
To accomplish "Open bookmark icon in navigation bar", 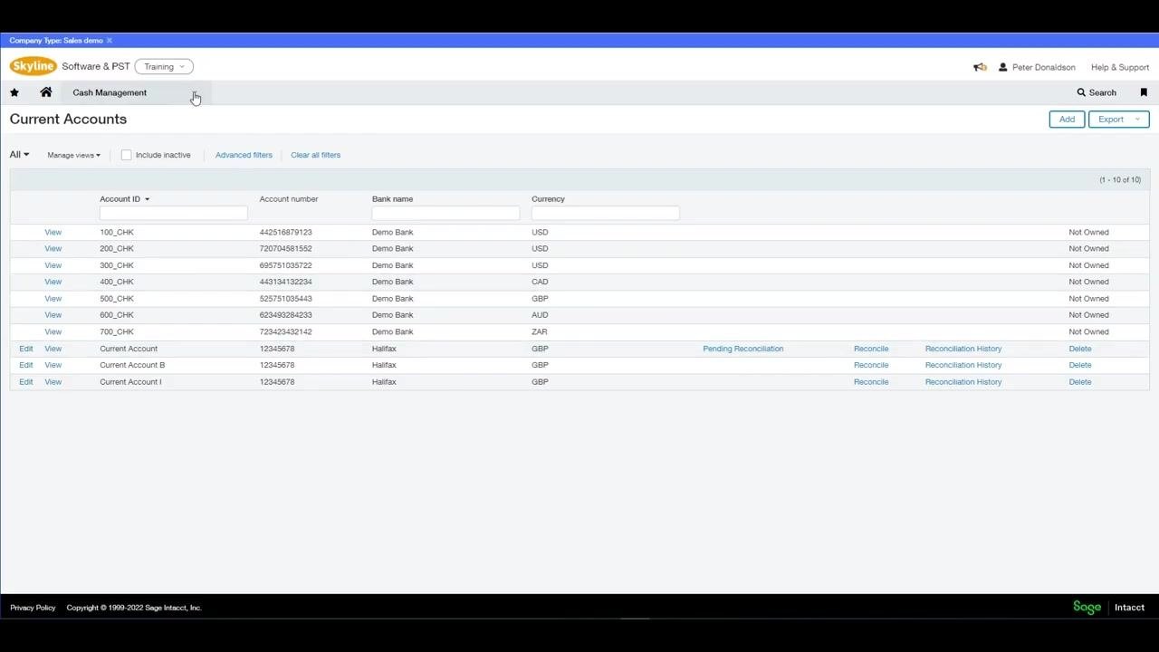I will pos(1144,92).
